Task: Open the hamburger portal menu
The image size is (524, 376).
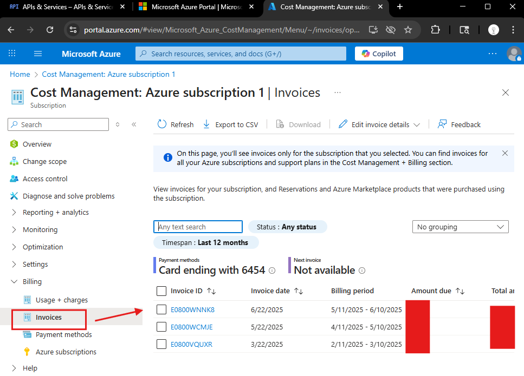Action: pos(38,54)
